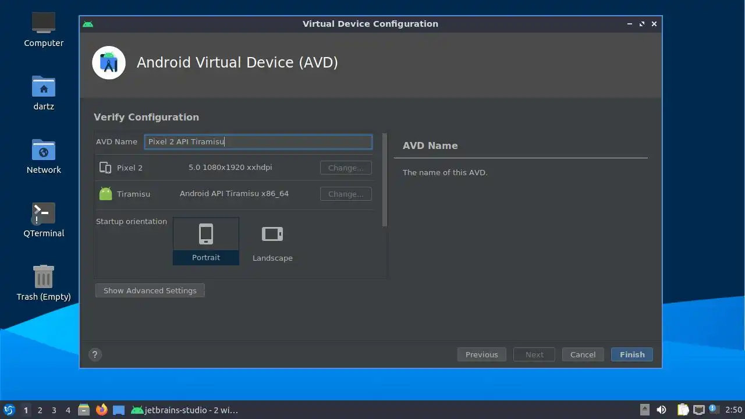Click 'The name of this AVD.' description
Image resolution: width=745 pixels, height=419 pixels.
tap(445, 172)
